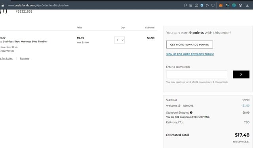
Task: Click the '9 points' rewards message
Action: (198, 33)
